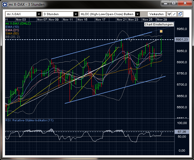Click the 6901,23 current price label

[x=182, y=40]
